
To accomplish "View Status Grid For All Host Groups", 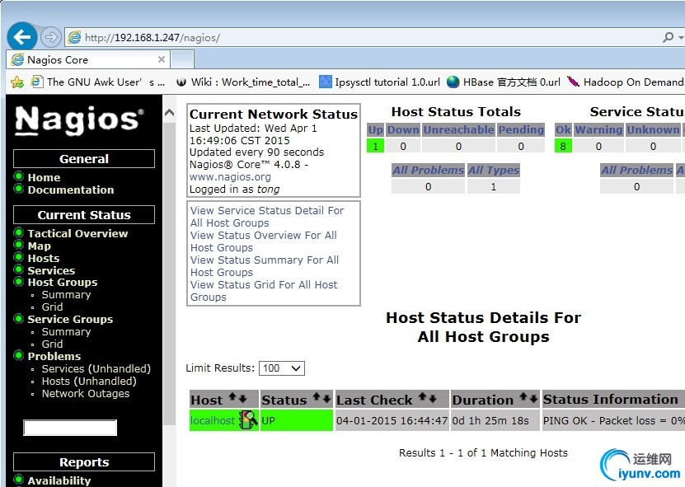I will [x=264, y=291].
